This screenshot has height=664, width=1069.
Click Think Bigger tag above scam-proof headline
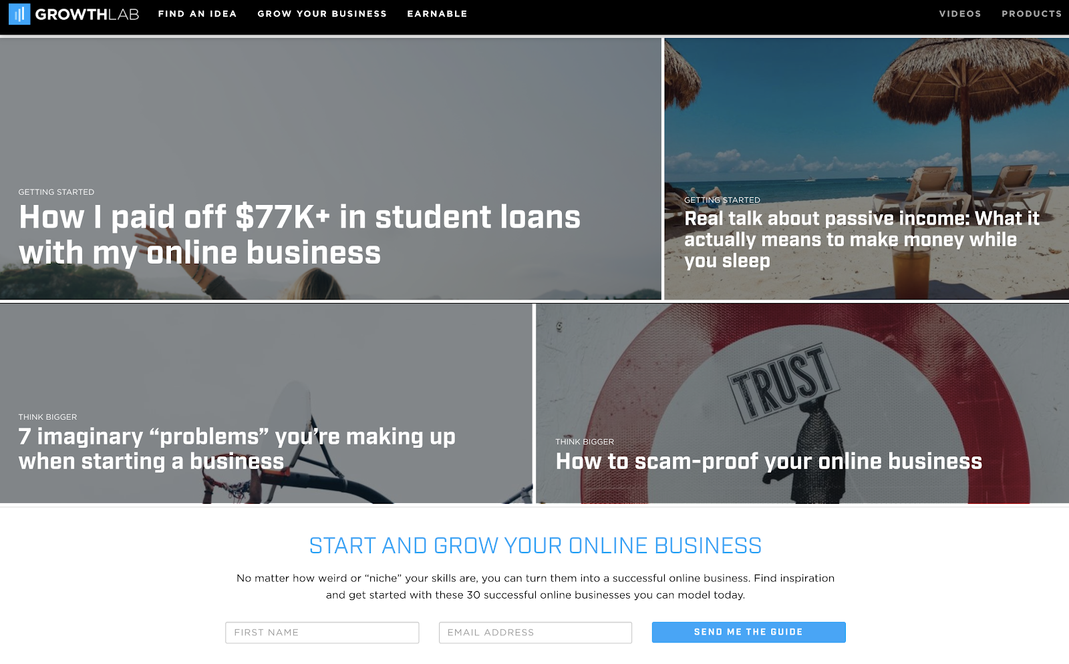click(x=585, y=442)
